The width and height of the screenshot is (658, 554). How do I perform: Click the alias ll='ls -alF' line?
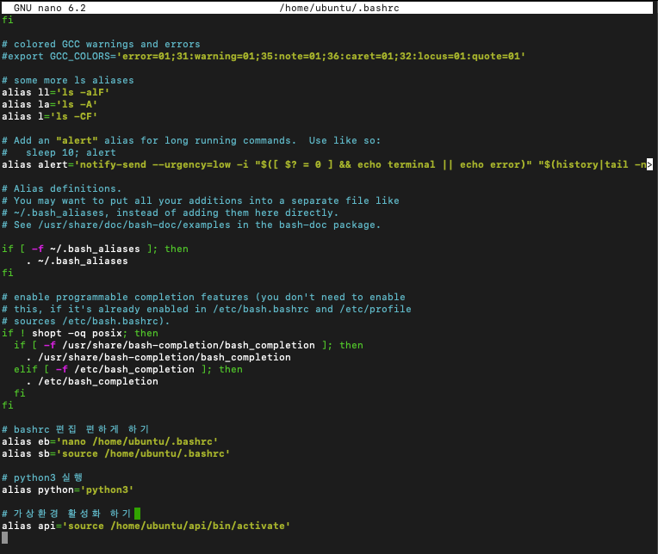[55, 92]
